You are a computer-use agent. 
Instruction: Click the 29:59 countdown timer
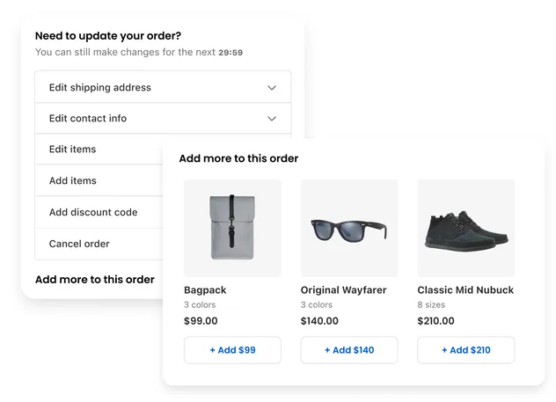(x=230, y=53)
